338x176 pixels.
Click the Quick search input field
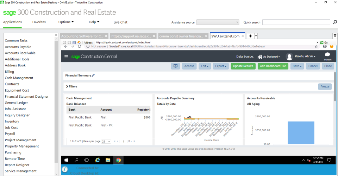click(x=296, y=22)
